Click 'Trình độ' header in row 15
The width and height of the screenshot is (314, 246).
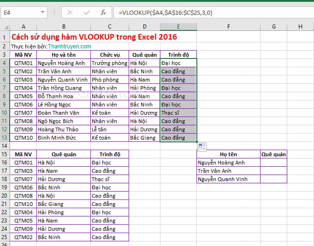click(110, 154)
